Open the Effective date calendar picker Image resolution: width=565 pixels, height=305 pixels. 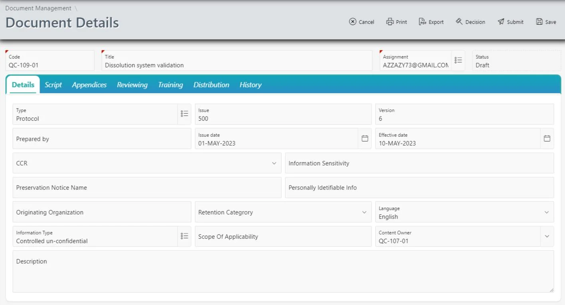(547, 138)
